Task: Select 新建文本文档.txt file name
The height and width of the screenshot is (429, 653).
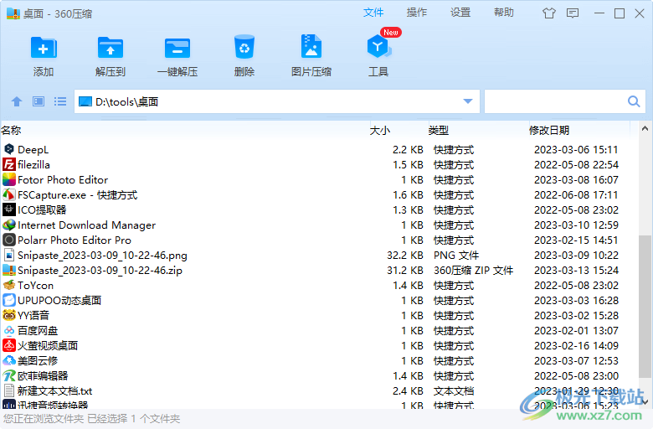Action: pos(55,391)
